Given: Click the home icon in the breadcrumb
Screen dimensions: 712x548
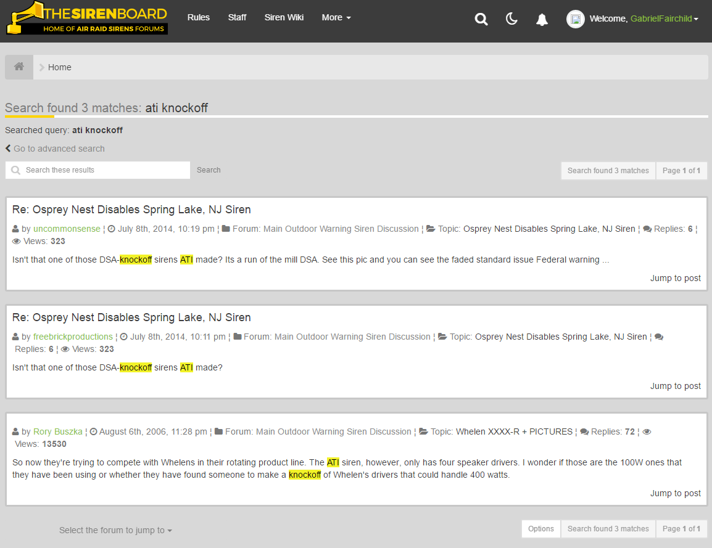Looking at the screenshot, I should coord(19,67).
